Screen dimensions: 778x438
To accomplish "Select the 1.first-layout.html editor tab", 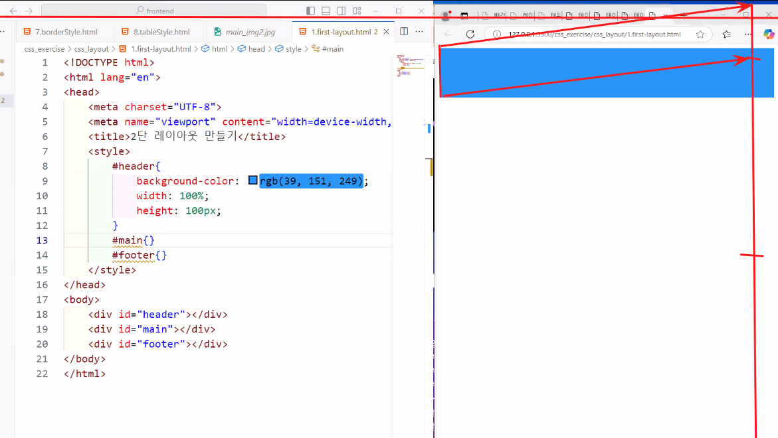I will (343, 32).
